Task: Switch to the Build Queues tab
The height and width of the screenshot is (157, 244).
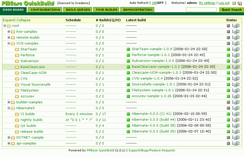Action: (x=78, y=10)
